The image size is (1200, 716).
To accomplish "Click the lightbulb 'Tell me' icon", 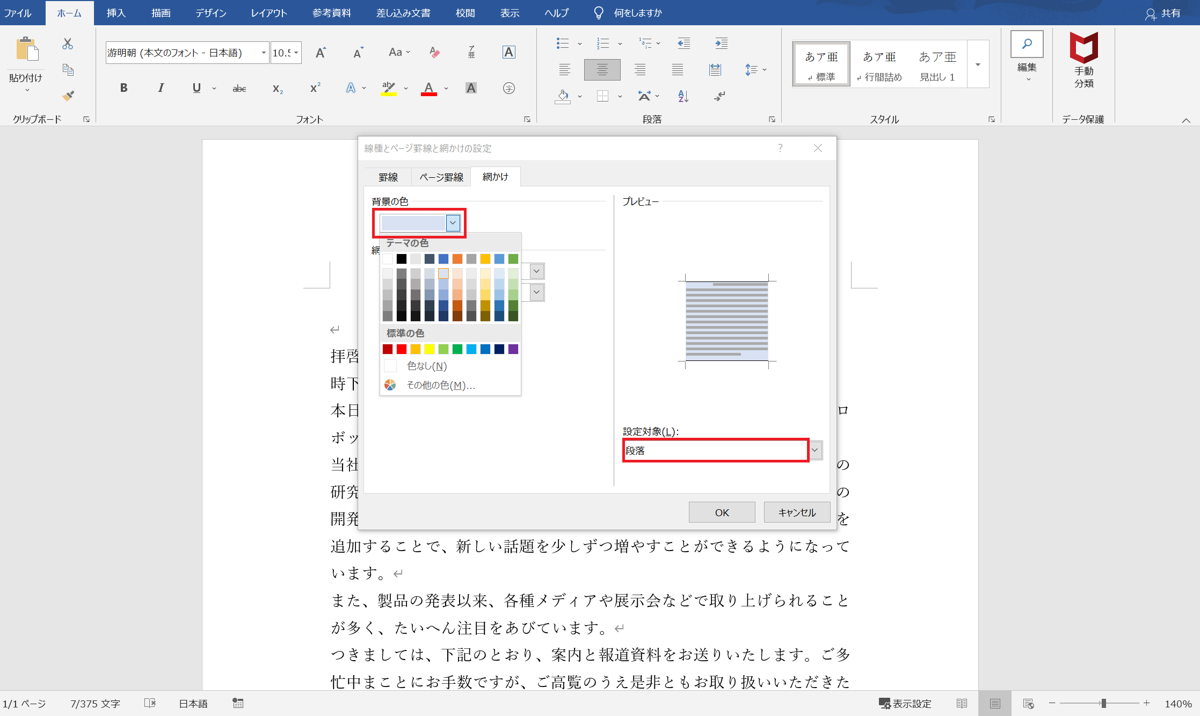I will (x=599, y=13).
